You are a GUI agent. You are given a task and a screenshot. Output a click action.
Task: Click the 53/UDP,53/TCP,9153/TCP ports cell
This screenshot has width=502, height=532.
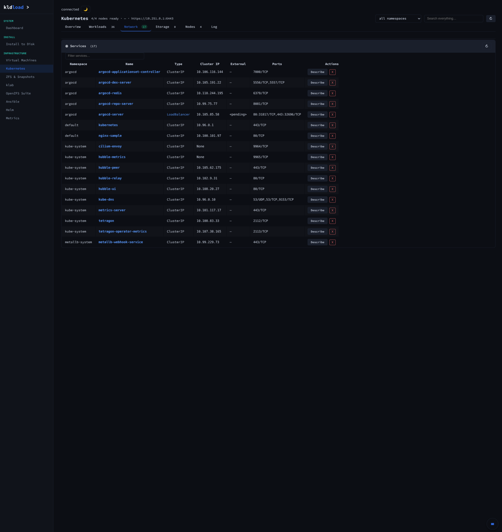coord(273,199)
